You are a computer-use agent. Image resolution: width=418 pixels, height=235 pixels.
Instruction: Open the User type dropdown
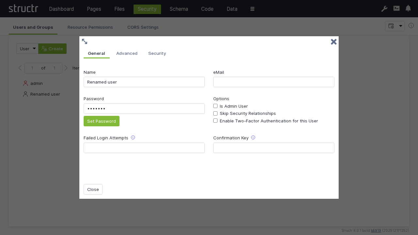pyautogui.click(x=27, y=49)
